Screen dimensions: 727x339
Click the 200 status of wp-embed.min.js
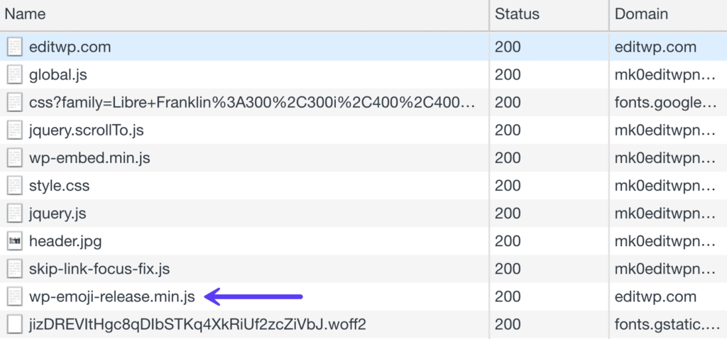click(508, 158)
